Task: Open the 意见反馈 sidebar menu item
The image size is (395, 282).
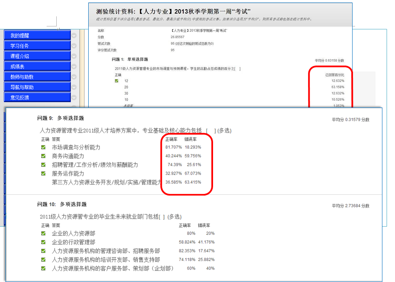Action: pyautogui.click(x=37, y=97)
